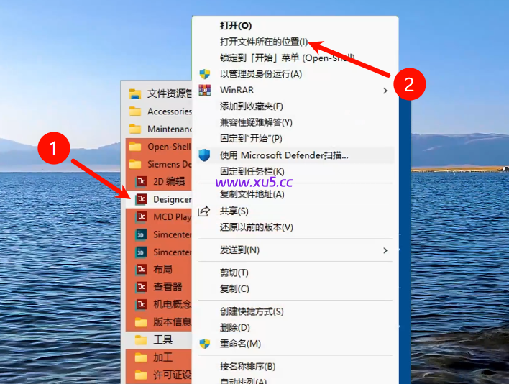Select 固定到任务栏(K) menu entry
Viewport: 509px width, 384px height.
(252, 171)
